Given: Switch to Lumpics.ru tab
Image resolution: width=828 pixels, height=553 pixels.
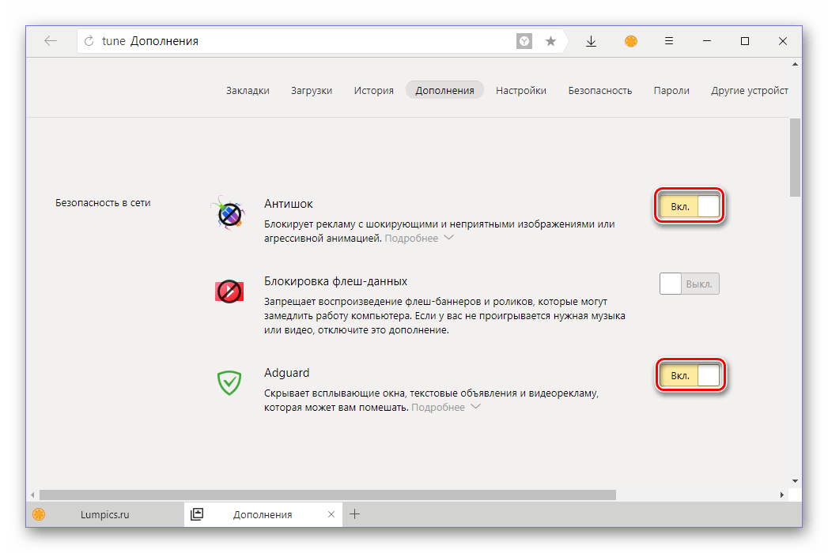Looking at the screenshot, I should [105, 514].
